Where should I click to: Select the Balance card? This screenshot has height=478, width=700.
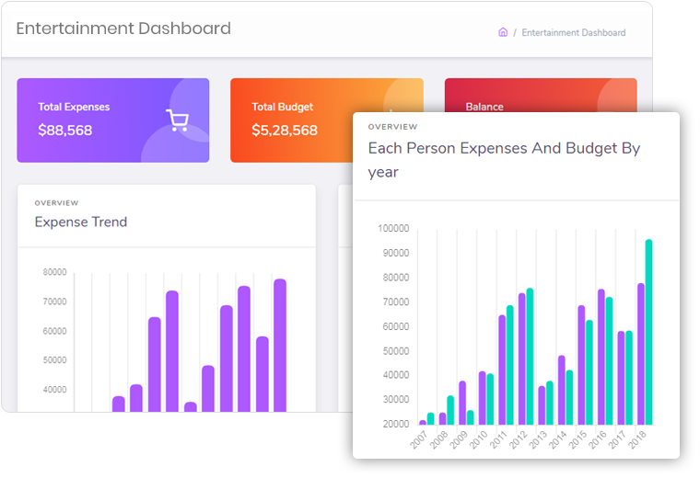541,96
